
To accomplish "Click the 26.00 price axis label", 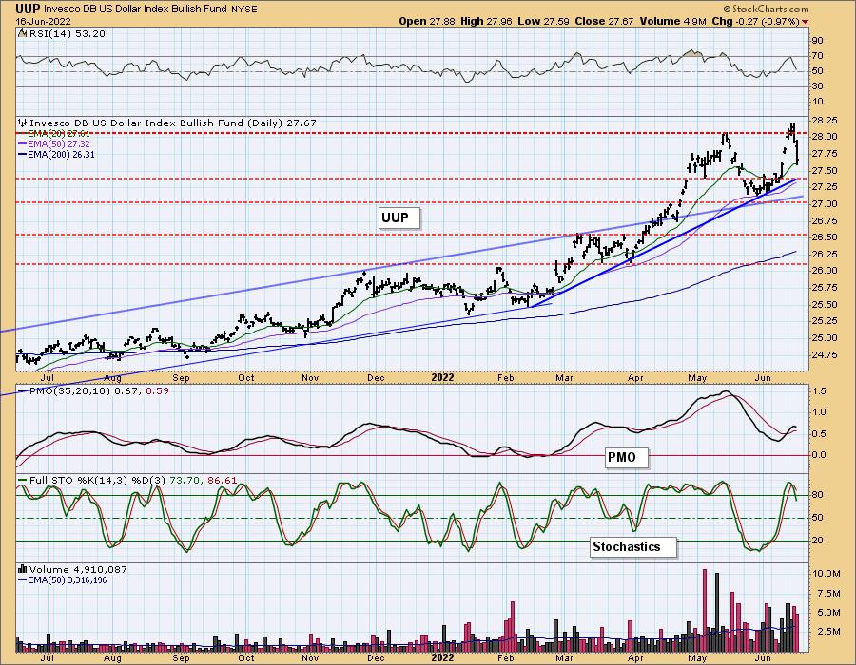I will click(x=825, y=271).
